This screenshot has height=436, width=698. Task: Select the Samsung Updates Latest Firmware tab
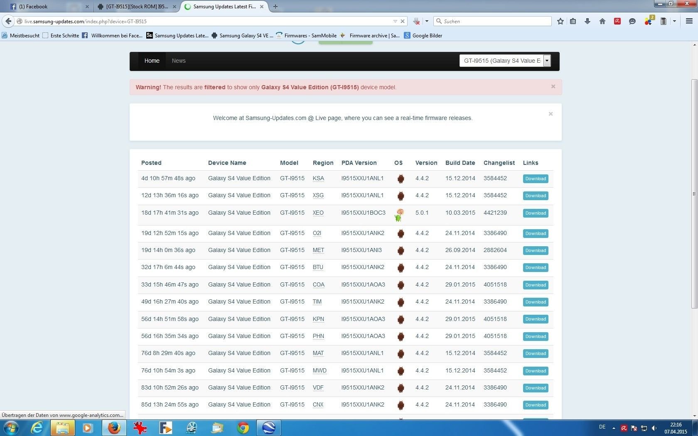click(x=224, y=7)
